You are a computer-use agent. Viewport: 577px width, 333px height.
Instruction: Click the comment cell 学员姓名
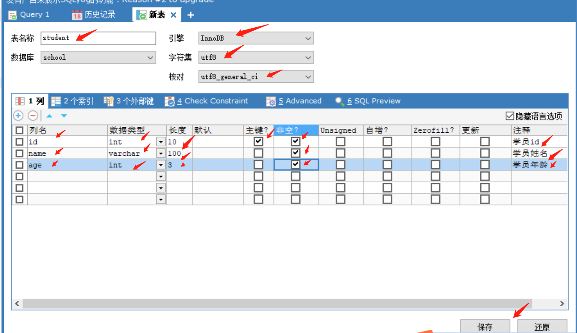click(539, 153)
